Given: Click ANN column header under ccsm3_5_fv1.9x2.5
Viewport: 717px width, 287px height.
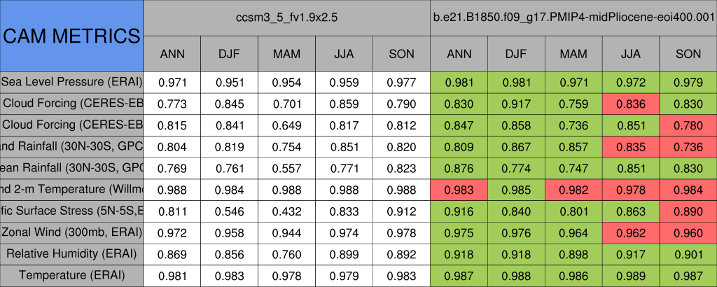Looking at the screenshot, I should click(x=172, y=54).
